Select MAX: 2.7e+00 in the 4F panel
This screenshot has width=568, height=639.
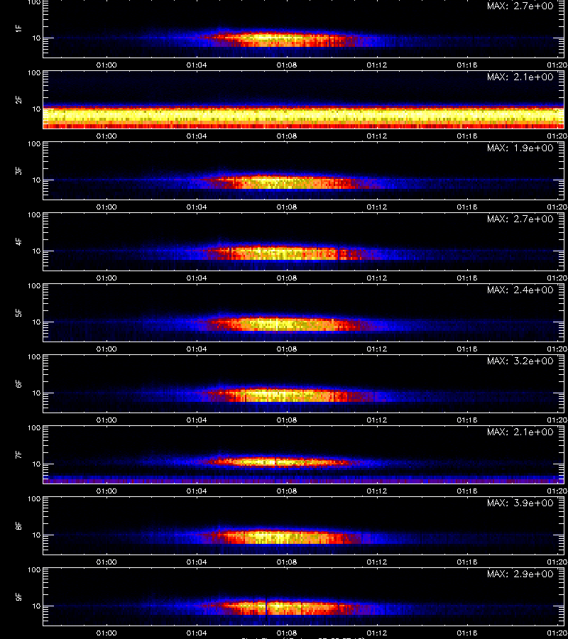click(x=520, y=219)
